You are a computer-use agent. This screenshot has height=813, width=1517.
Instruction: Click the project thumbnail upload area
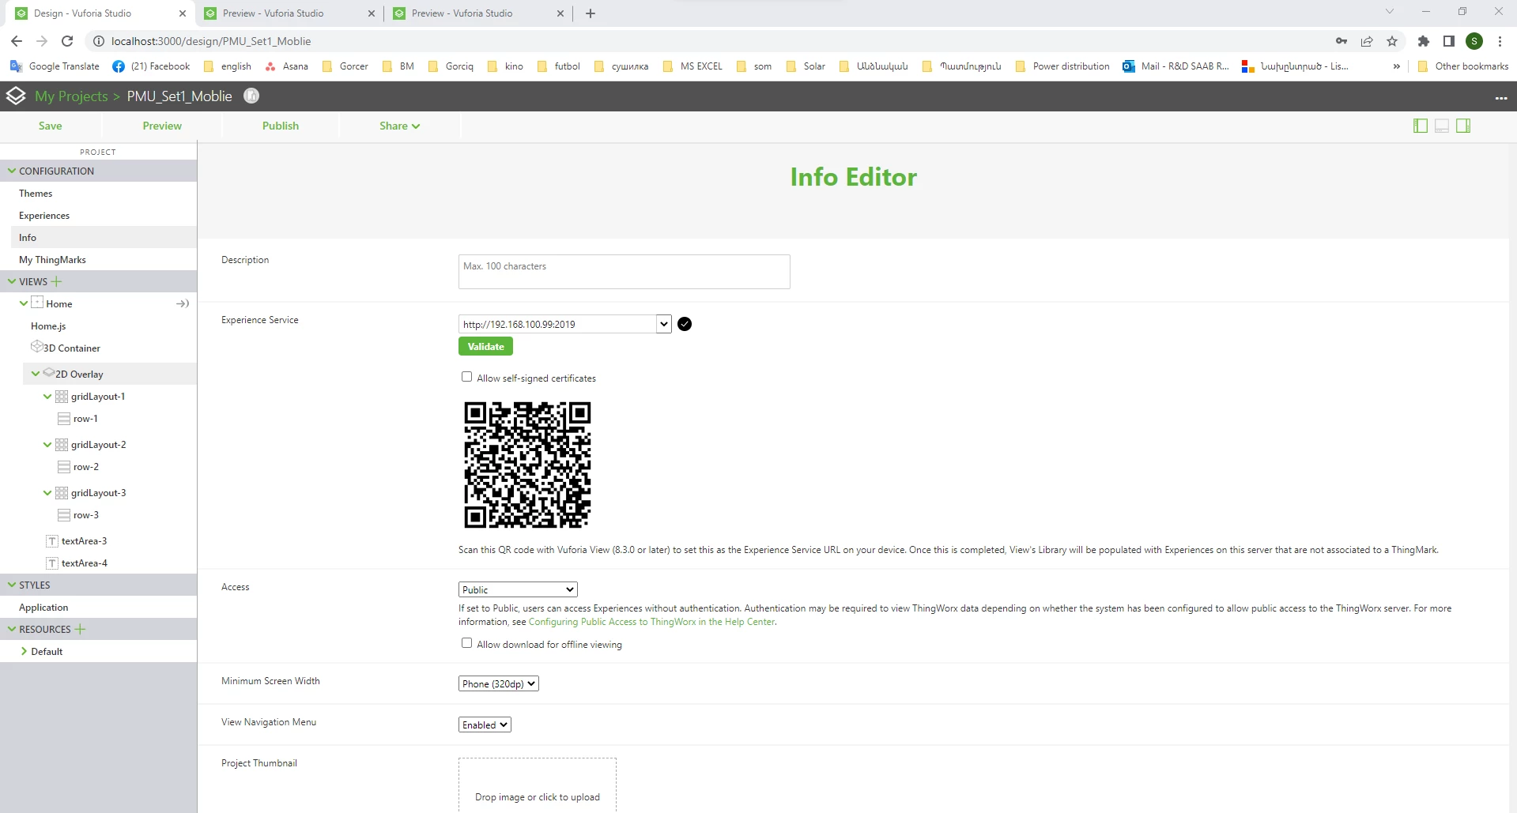pyautogui.click(x=538, y=785)
